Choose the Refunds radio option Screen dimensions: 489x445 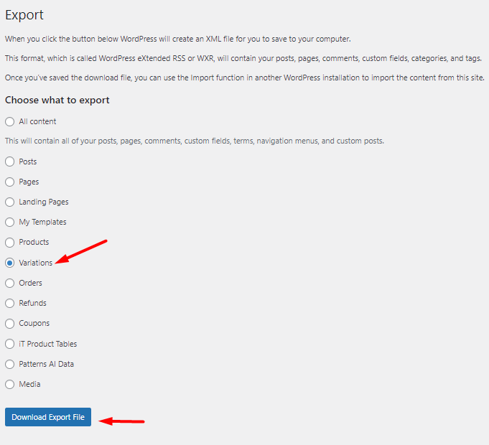[9, 303]
